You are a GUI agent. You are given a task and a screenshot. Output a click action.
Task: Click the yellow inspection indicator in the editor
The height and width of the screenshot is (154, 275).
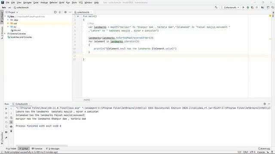pos(270,16)
